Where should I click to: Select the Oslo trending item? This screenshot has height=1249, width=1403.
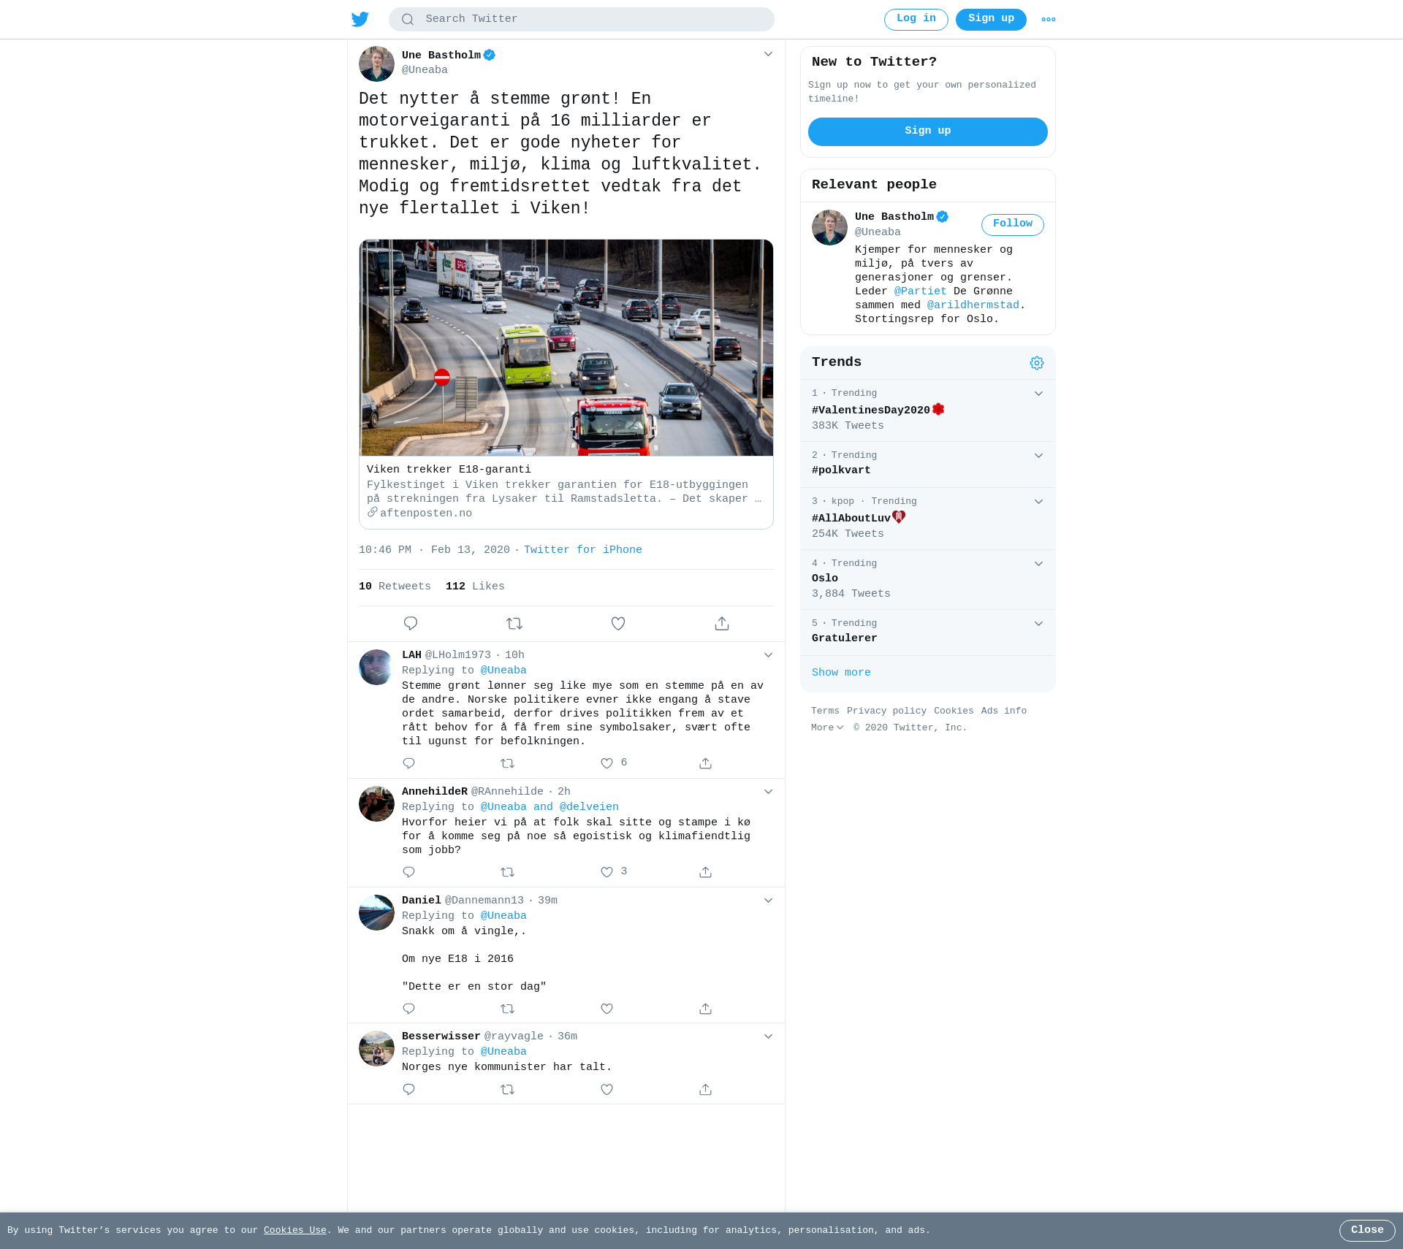point(928,579)
